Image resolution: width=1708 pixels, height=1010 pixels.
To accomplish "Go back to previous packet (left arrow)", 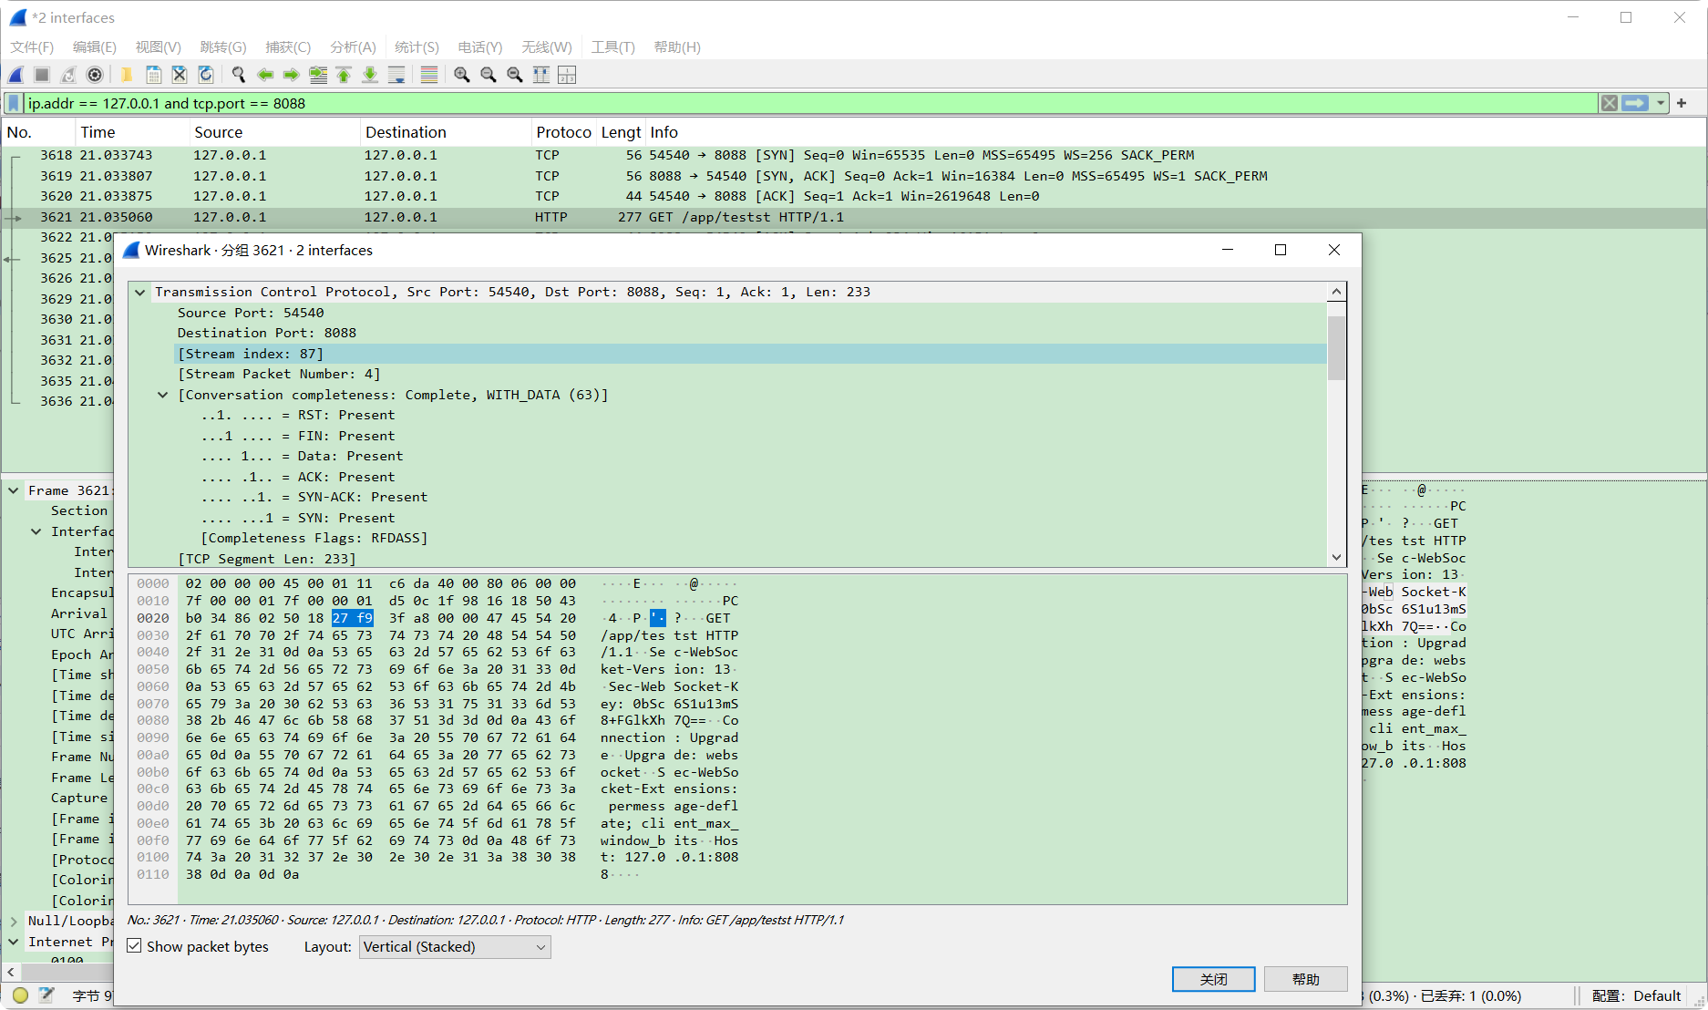I will pos(265,75).
